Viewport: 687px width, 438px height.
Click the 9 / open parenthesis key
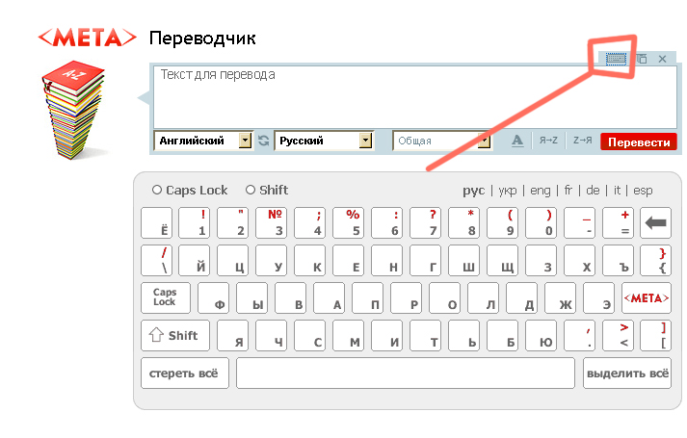coord(503,222)
